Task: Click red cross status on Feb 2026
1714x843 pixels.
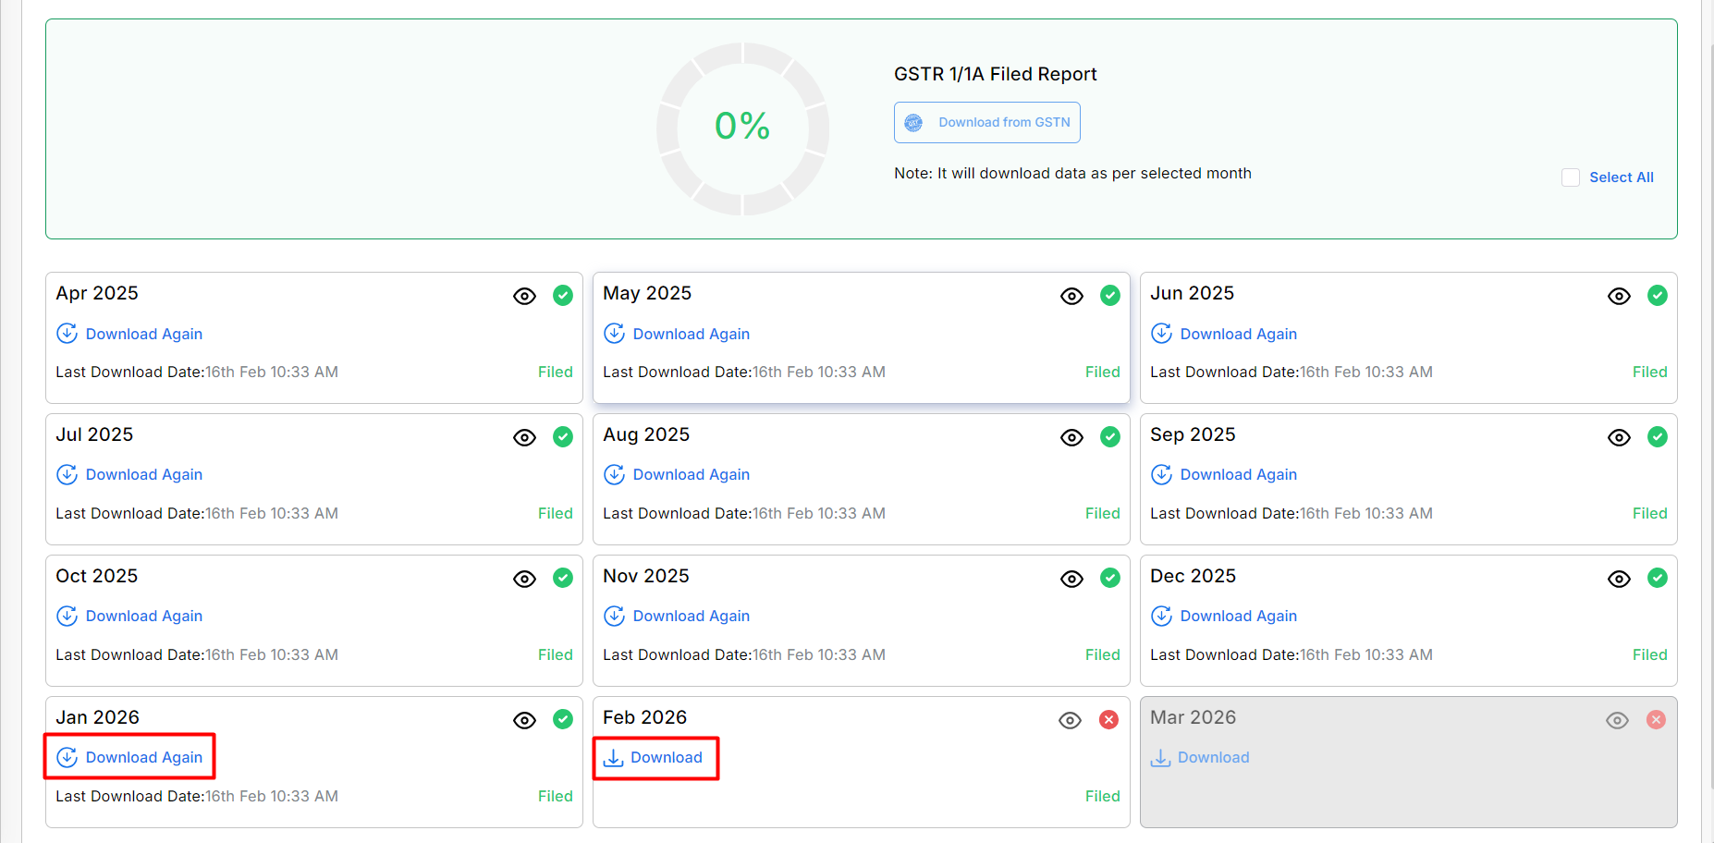Action: pyautogui.click(x=1108, y=720)
